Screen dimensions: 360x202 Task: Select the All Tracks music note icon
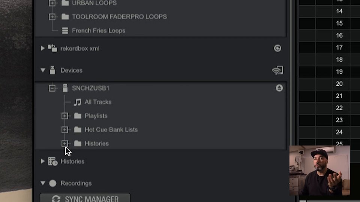(77, 102)
